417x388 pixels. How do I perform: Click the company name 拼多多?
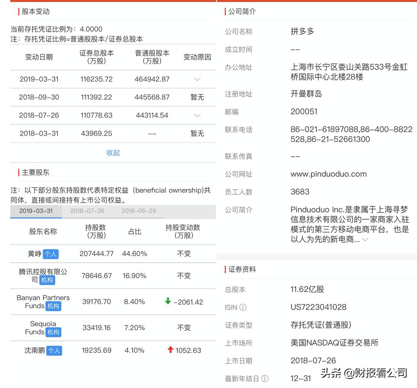click(x=302, y=31)
